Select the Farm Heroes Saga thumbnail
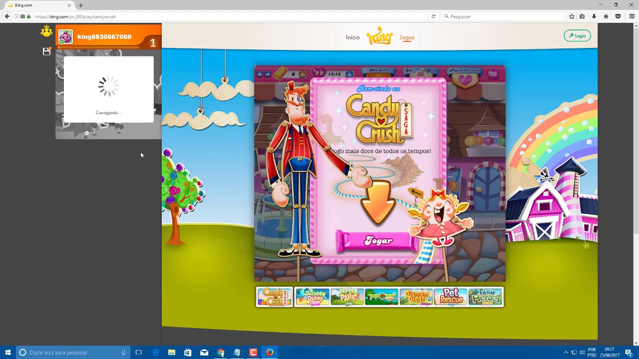The height and width of the screenshot is (359, 639). pyautogui.click(x=485, y=297)
